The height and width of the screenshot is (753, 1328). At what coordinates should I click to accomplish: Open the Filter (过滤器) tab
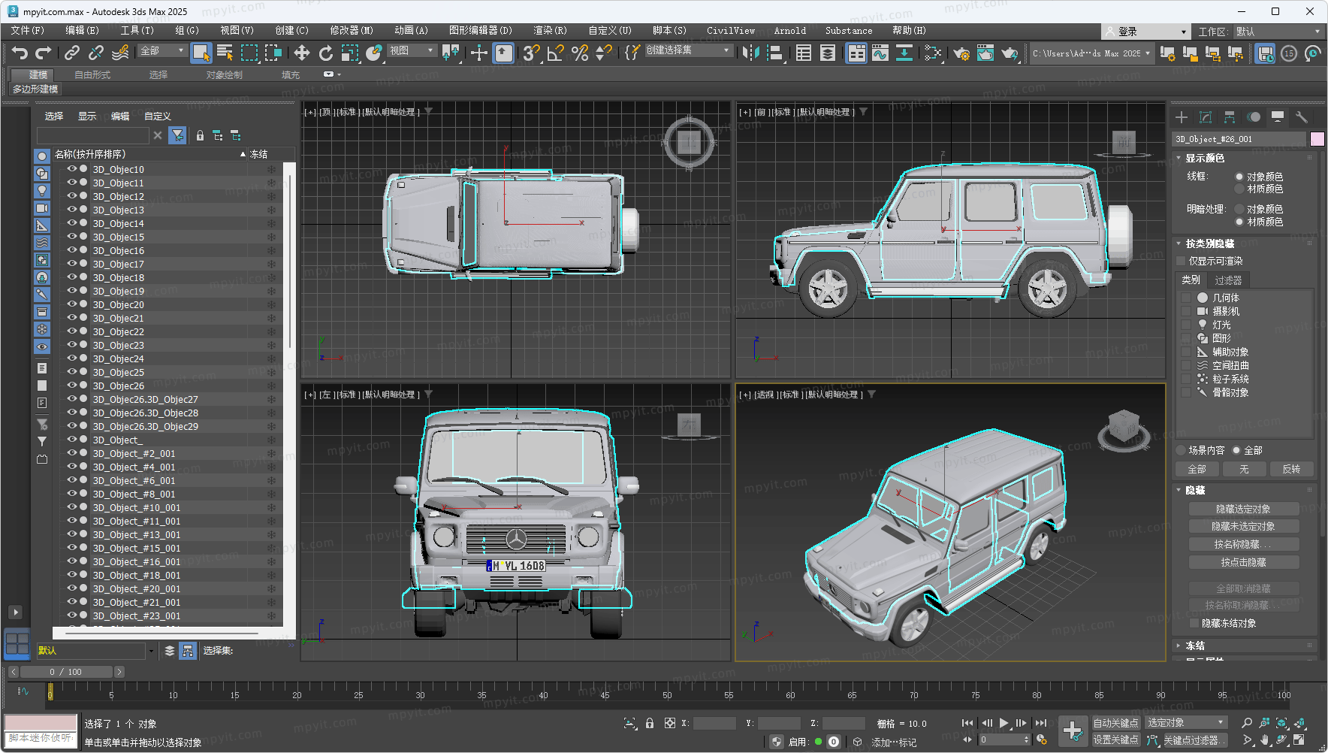click(1228, 280)
